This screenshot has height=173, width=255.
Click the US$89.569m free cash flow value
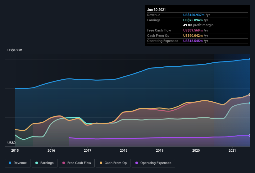[x=193, y=30]
